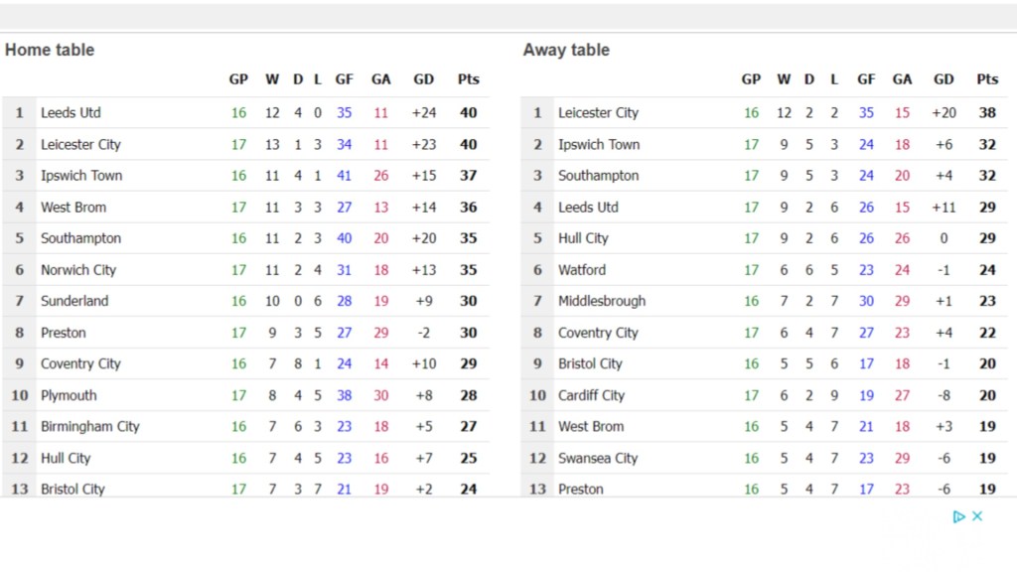Click Middlesbrough team name

602,301
